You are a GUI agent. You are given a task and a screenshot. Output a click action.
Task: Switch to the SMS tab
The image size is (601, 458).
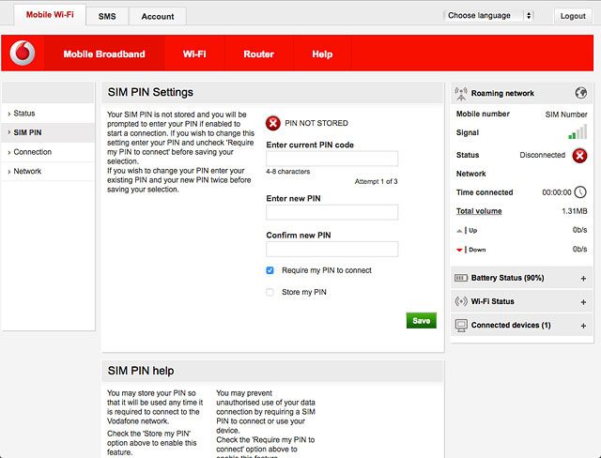coord(107,16)
